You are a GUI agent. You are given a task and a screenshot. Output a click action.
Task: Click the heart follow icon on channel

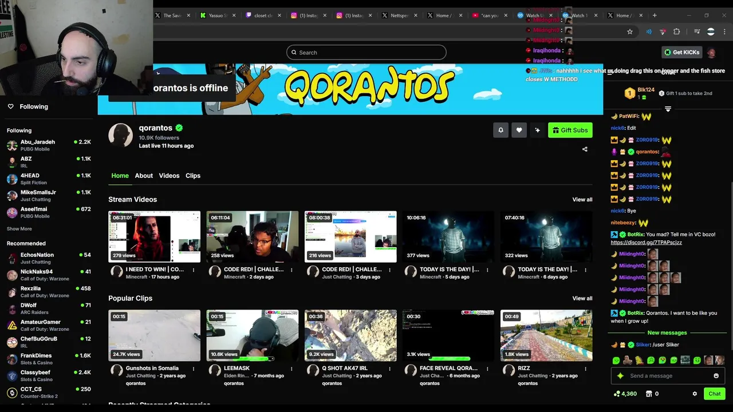click(519, 130)
